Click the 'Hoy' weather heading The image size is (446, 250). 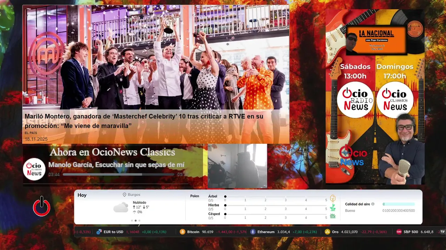pos(82,195)
